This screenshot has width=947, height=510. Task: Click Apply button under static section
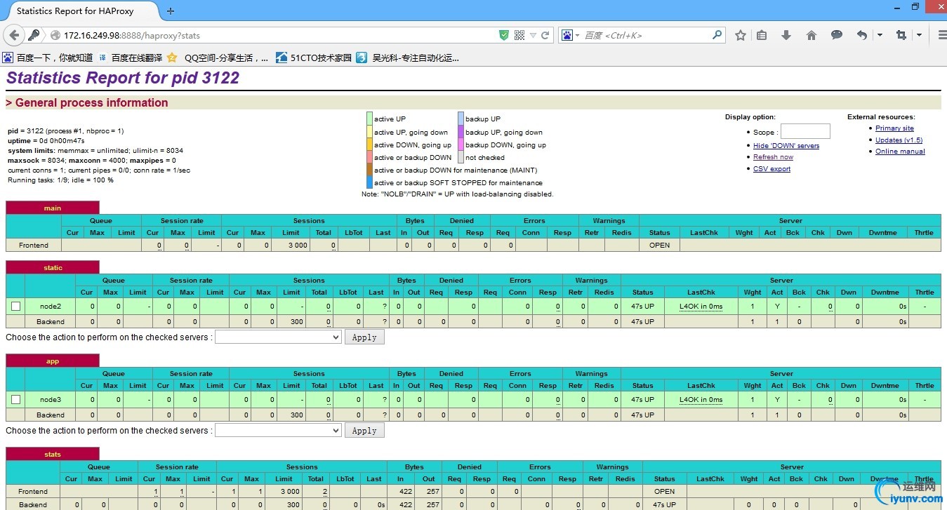click(x=364, y=337)
